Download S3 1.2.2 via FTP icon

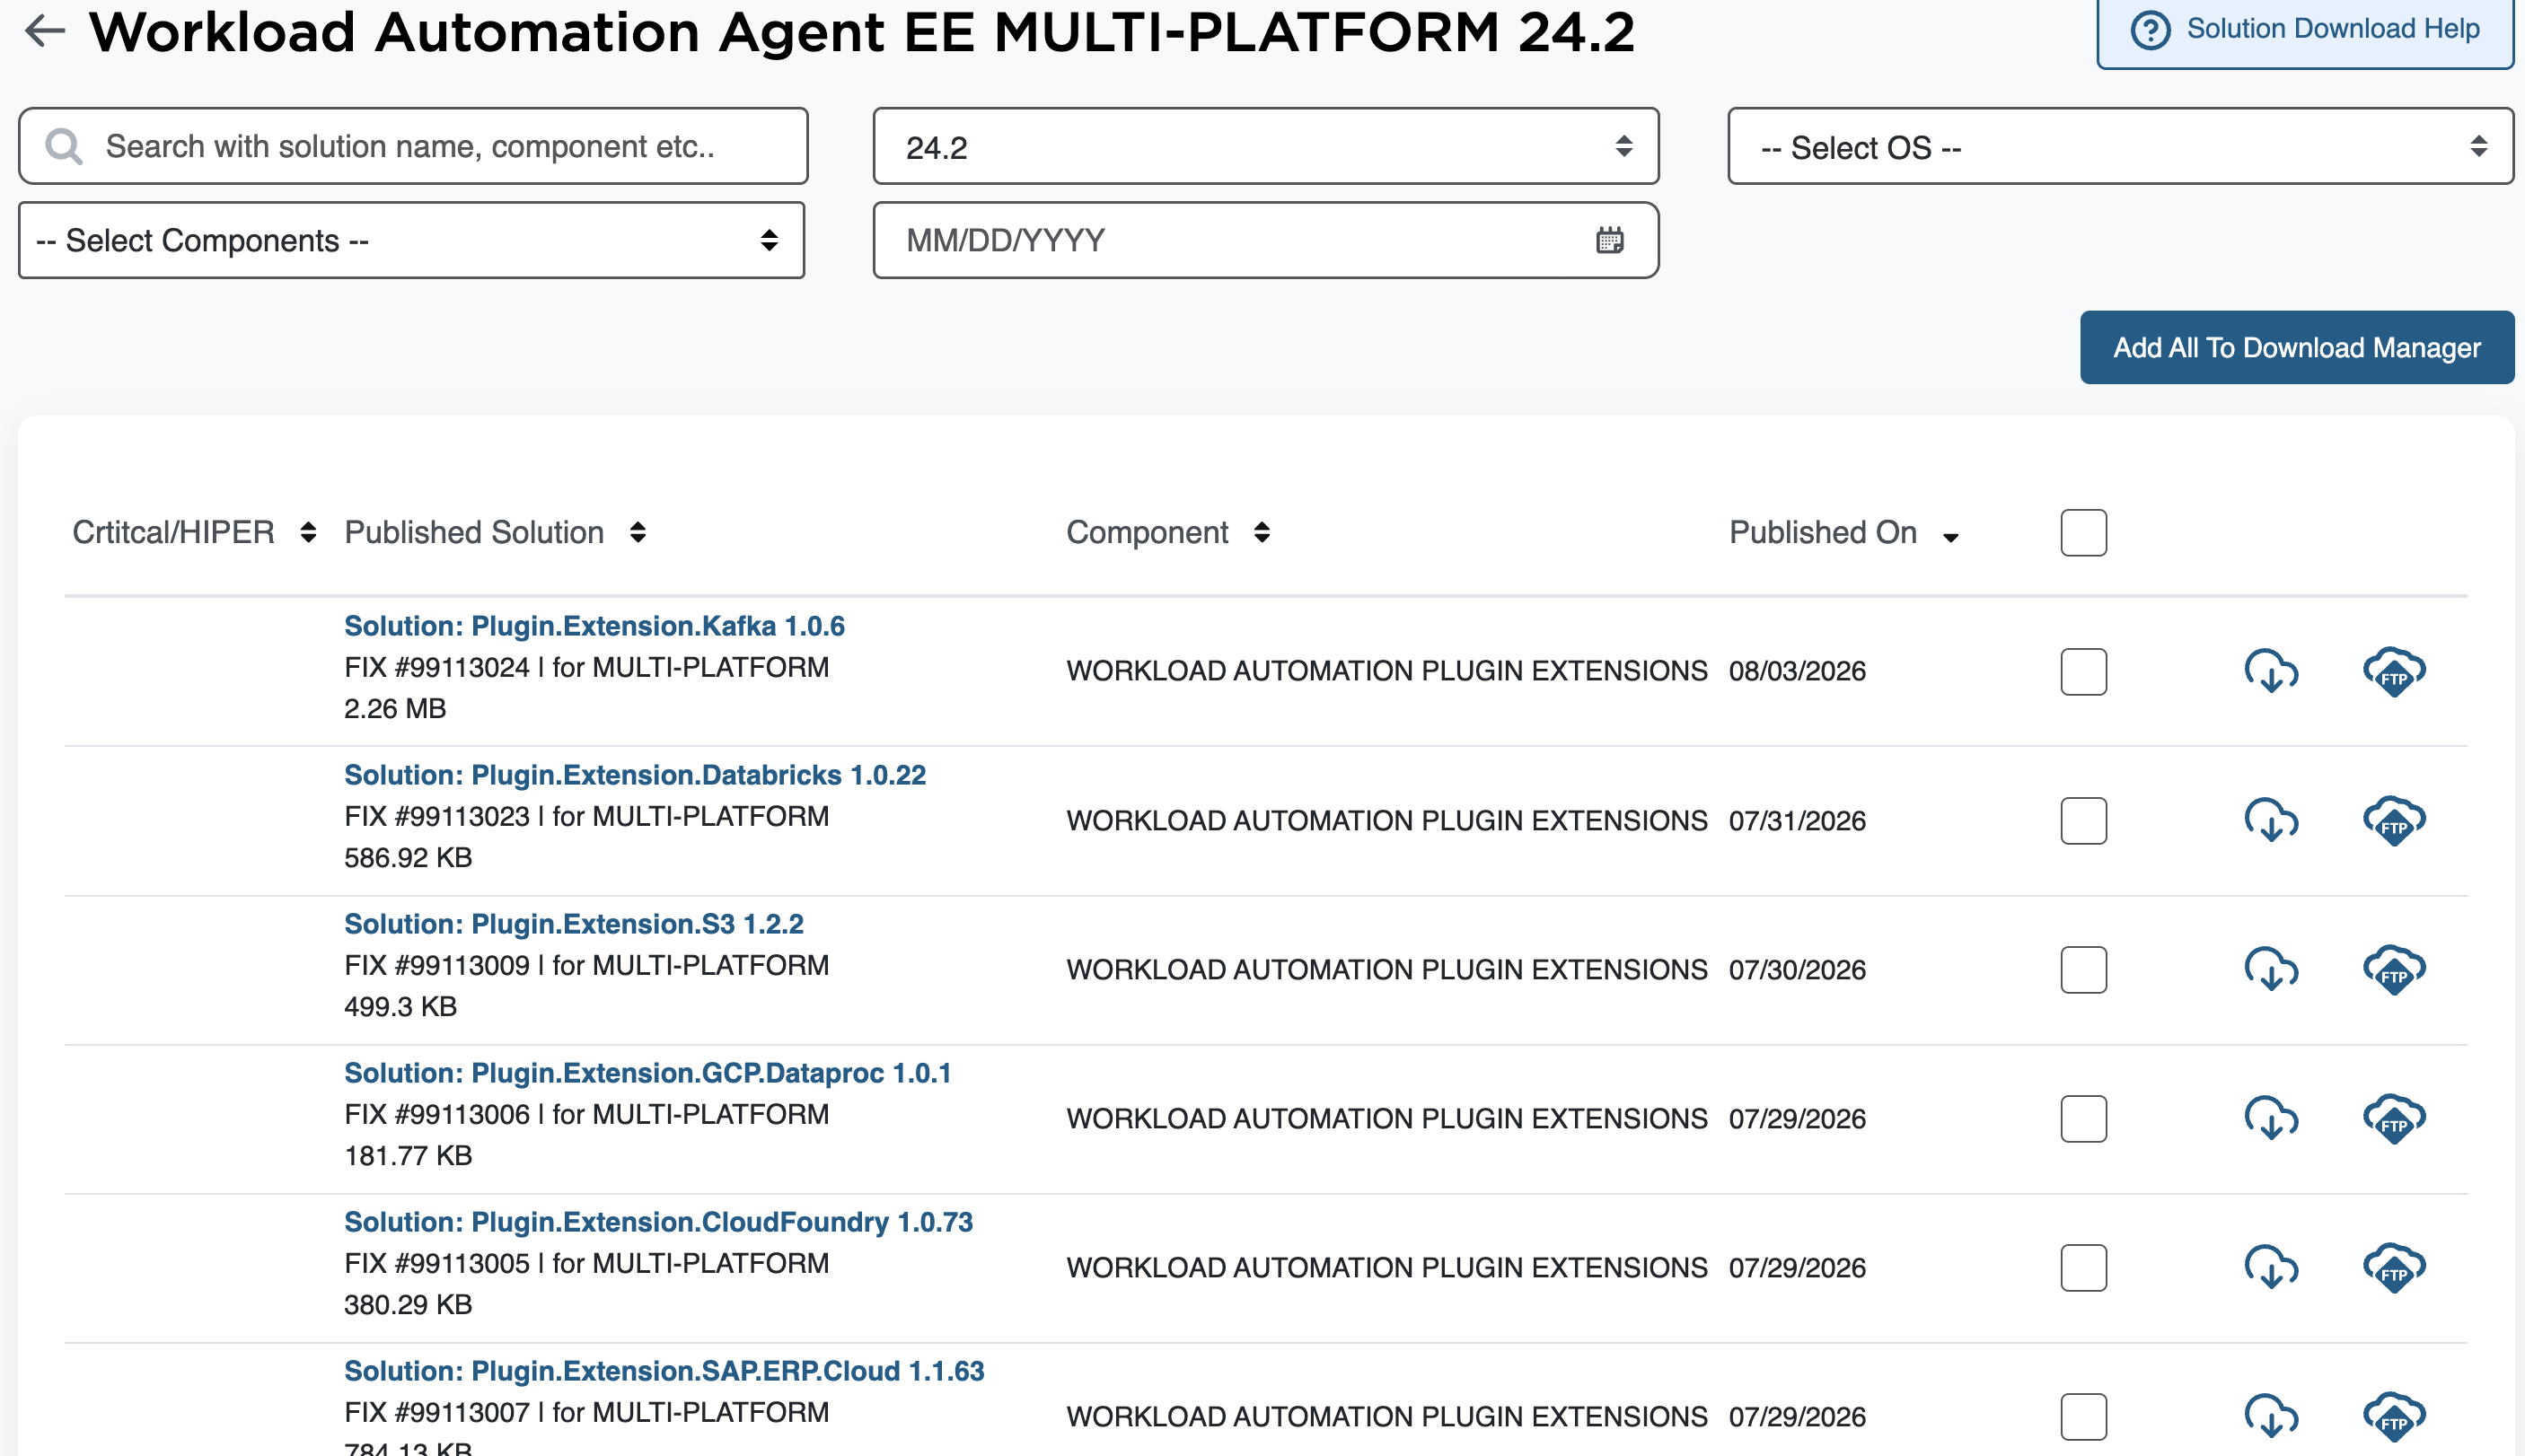point(2394,969)
